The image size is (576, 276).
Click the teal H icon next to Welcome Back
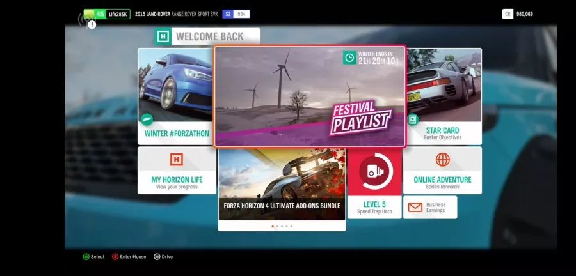[163, 36]
